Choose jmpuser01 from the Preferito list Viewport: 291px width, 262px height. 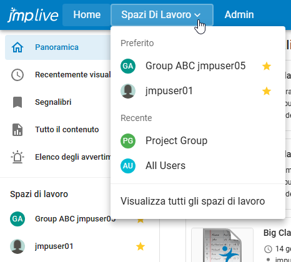[x=198, y=91]
